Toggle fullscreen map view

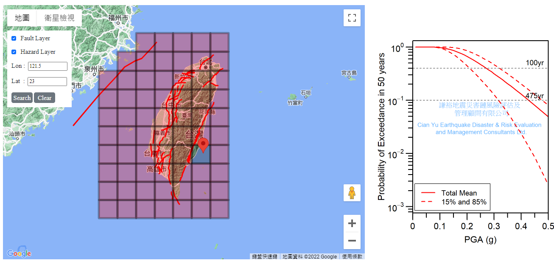pos(352,18)
